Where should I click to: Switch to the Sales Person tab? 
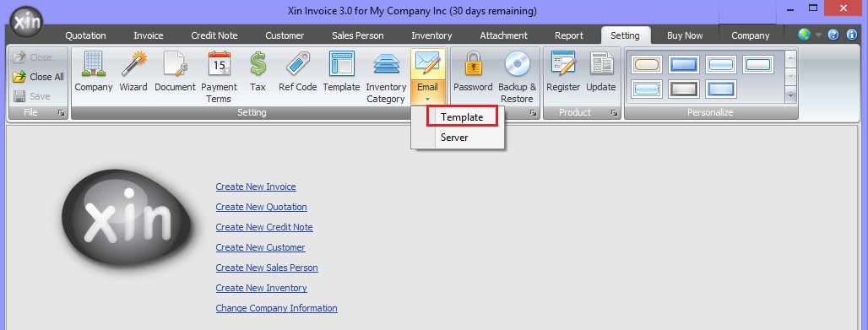pos(358,35)
